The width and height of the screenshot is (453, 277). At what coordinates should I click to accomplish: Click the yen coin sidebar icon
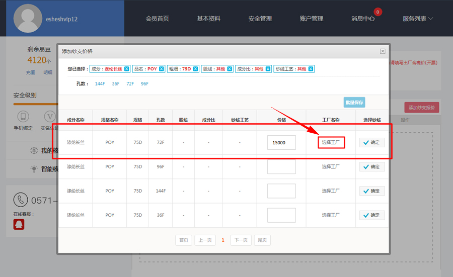pyautogui.click(x=34, y=150)
